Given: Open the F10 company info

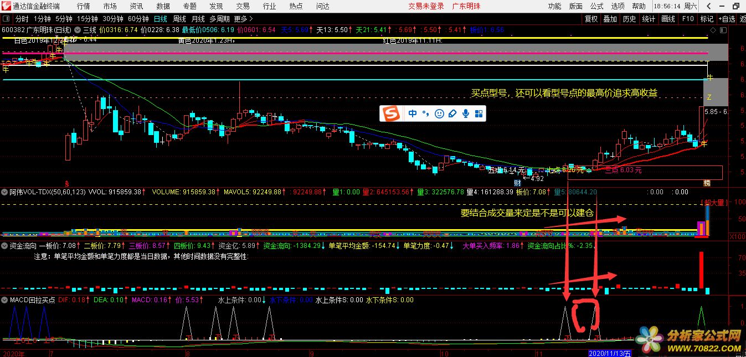Looking at the screenshot, I should click(688, 19).
